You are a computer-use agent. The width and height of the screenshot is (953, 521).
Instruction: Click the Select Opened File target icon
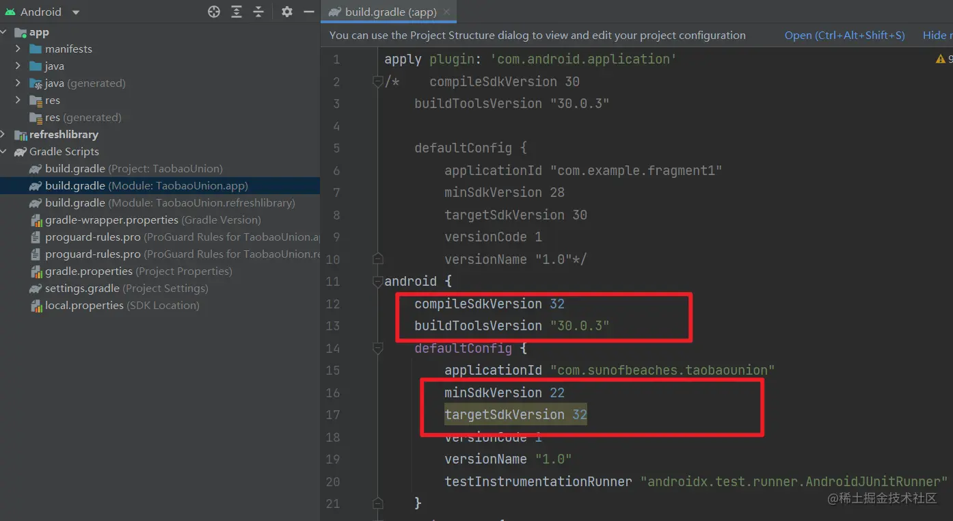point(214,12)
